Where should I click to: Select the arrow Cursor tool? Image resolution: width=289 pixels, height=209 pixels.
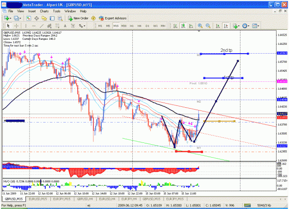tap(8, 26)
